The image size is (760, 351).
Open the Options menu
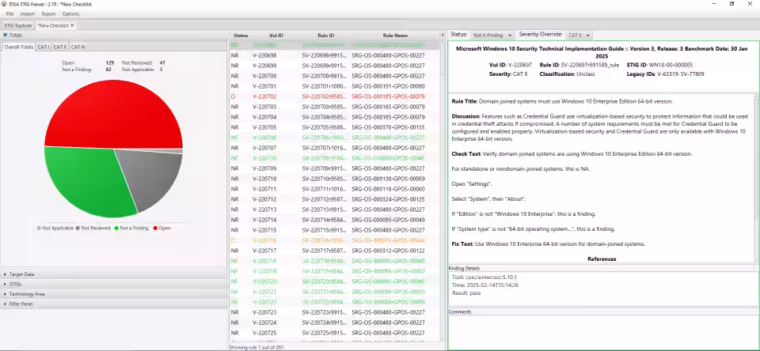[x=70, y=13]
